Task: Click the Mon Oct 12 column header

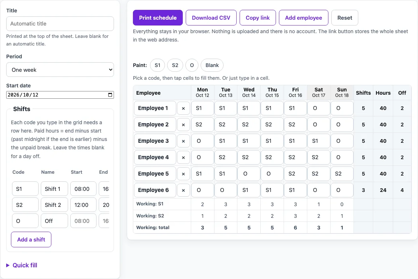Action: pos(202,93)
